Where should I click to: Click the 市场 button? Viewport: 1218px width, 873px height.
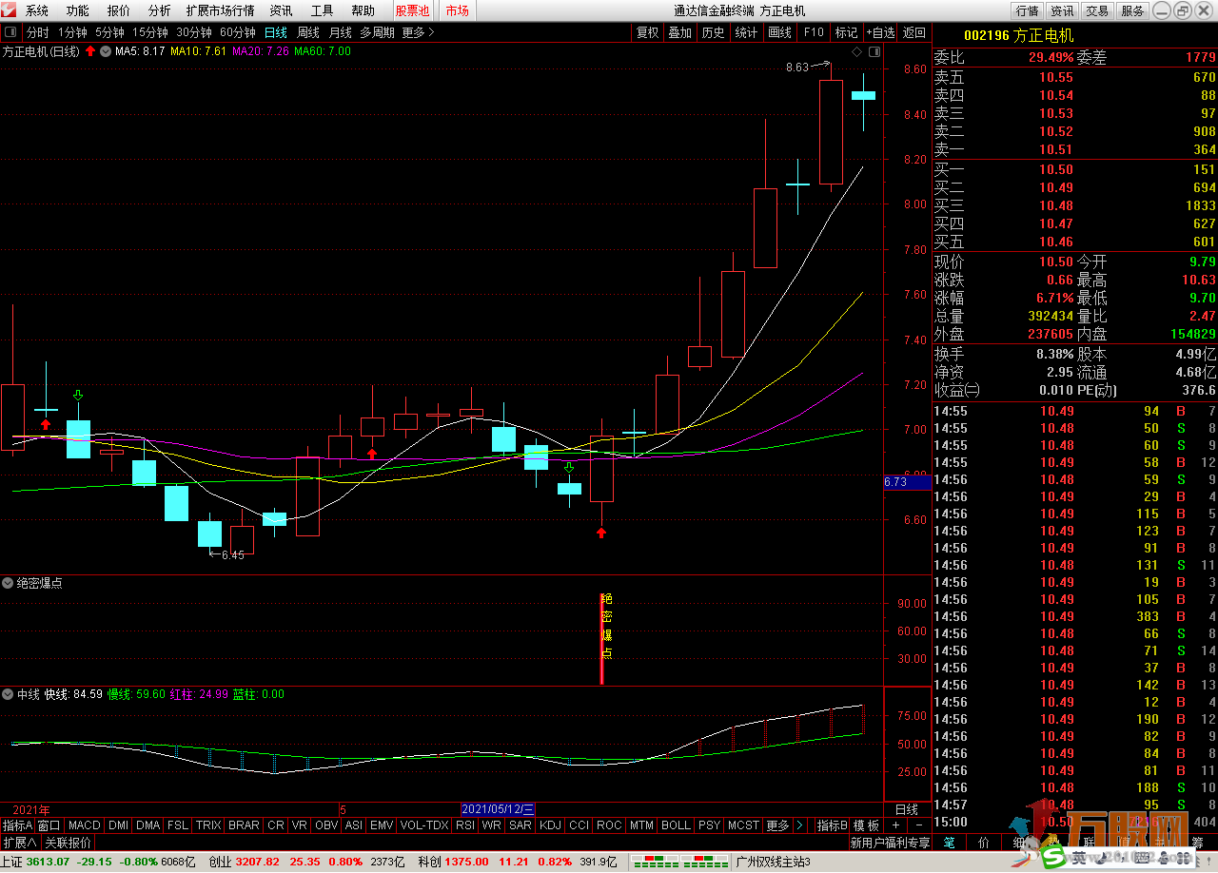tap(458, 10)
